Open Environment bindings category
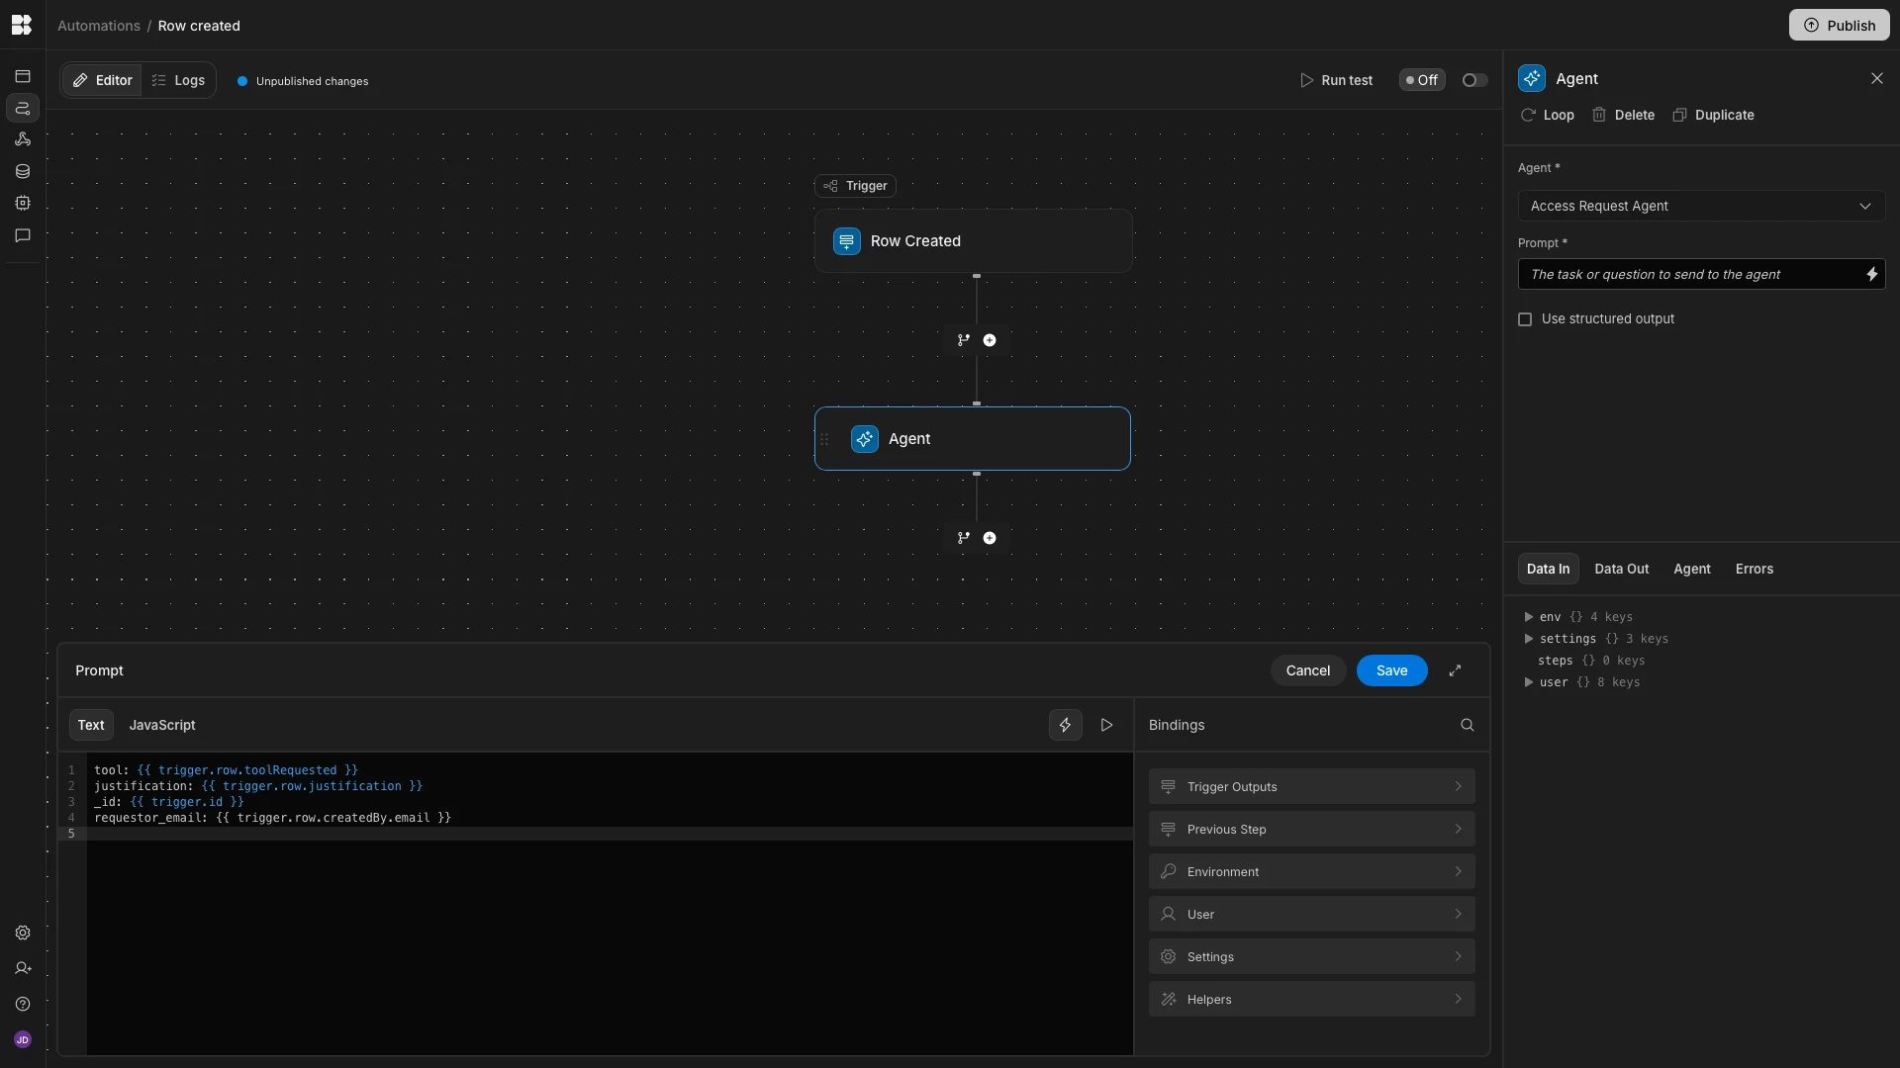Image resolution: width=1900 pixels, height=1068 pixels. pos(1311,871)
